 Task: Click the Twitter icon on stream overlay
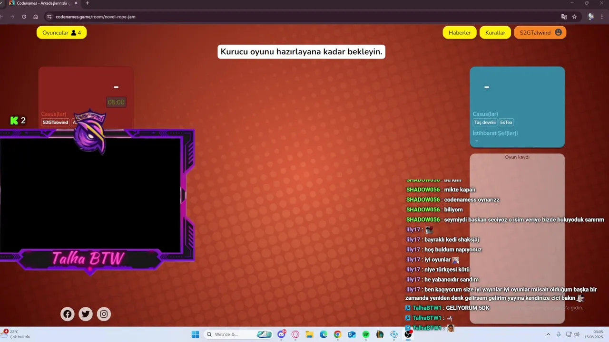coord(86,314)
